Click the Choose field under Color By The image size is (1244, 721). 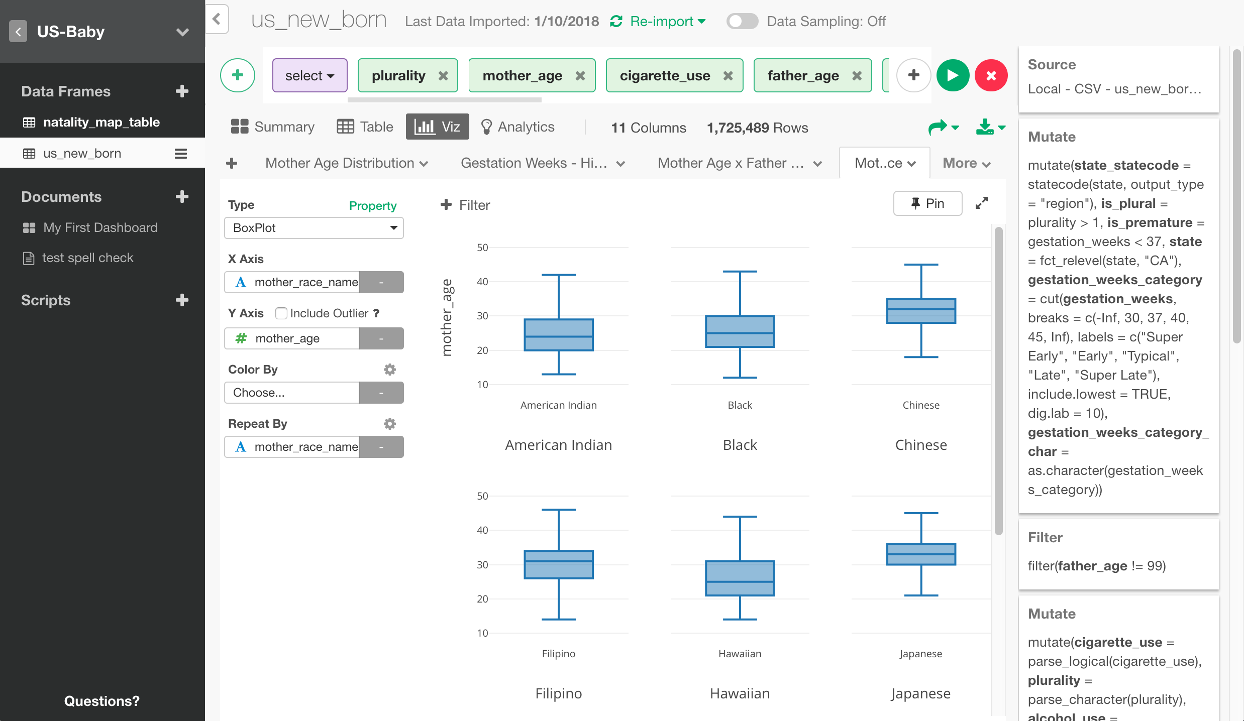click(291, 392)
